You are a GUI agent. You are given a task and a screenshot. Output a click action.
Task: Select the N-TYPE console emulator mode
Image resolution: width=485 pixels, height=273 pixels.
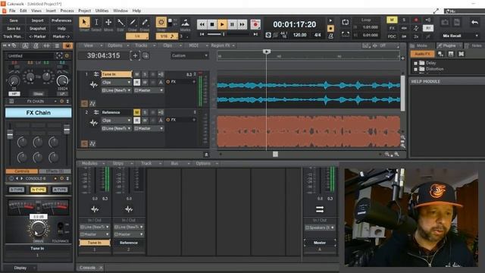(x=39, y=190)
